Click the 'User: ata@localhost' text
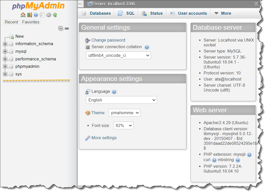The image size is (269, 195). (222, 79)
